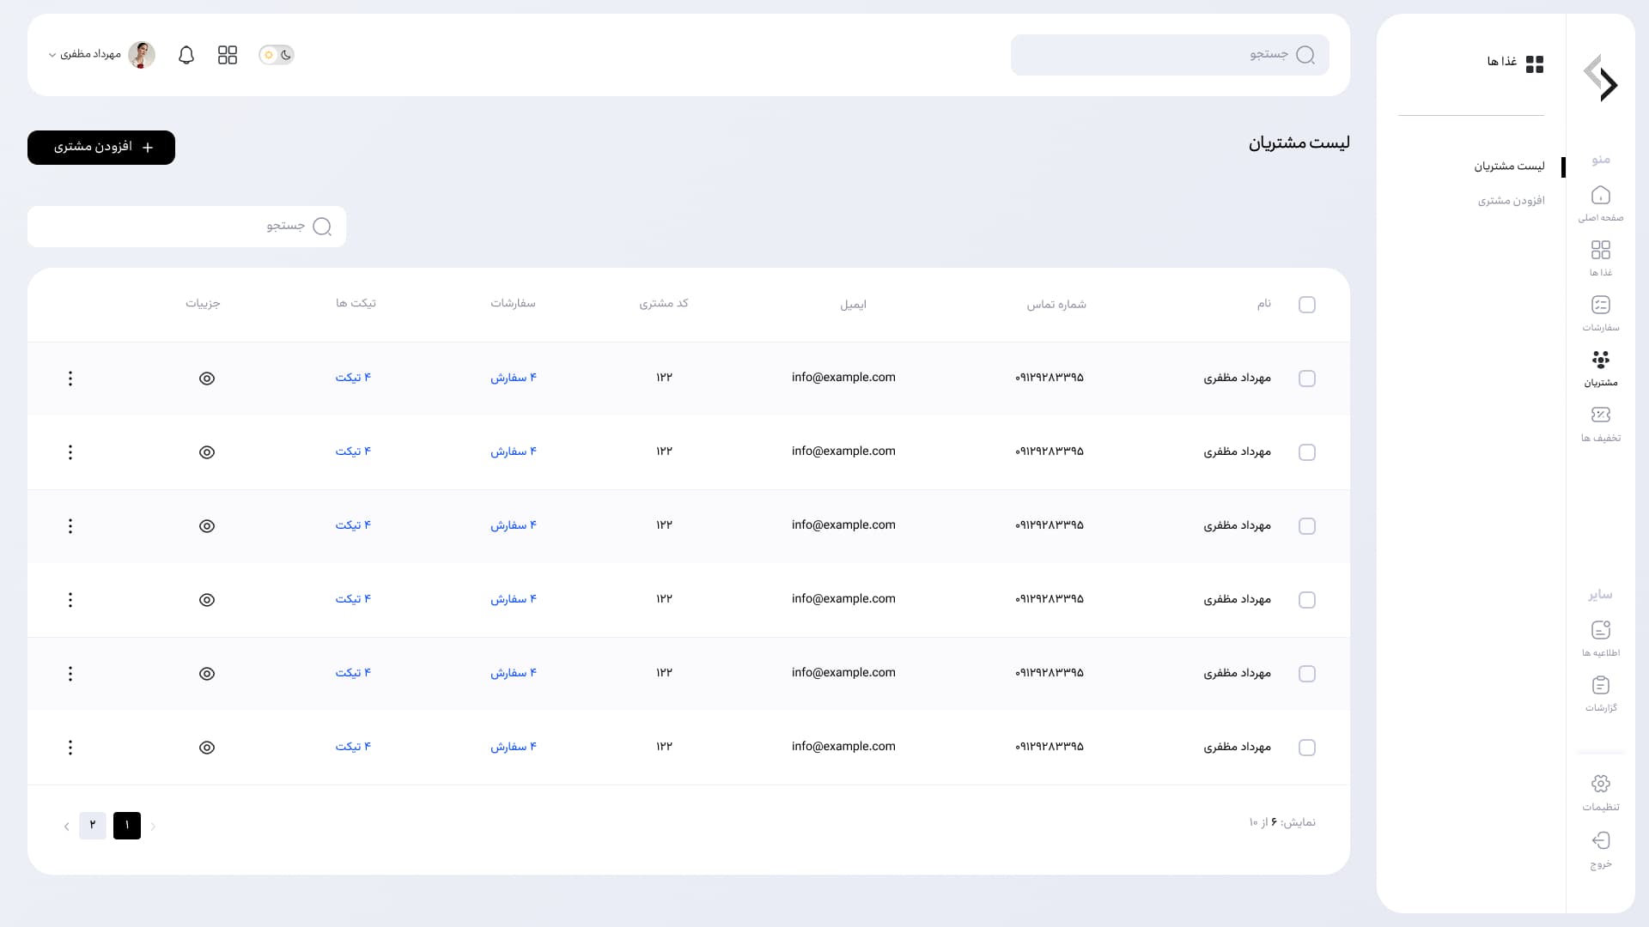This screenshot has height=927, width=1649.
Task: Open the notifications bell icon
Action: [x=186, y=55]
